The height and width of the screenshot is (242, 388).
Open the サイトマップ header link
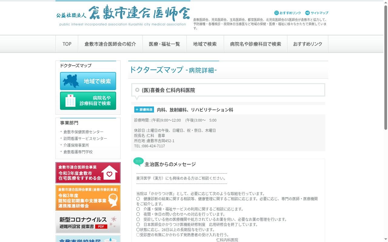tap(317, 13)
